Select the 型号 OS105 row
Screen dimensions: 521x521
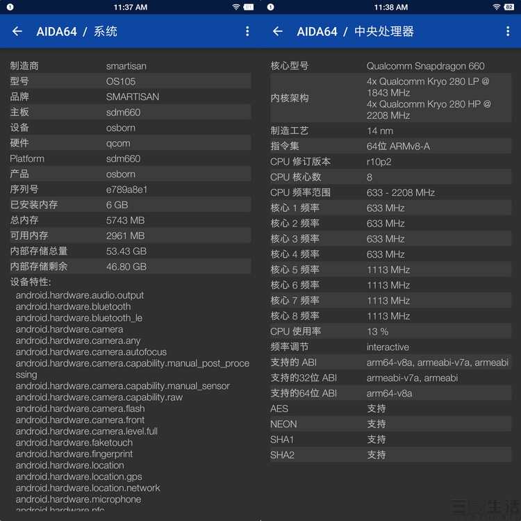130,81
